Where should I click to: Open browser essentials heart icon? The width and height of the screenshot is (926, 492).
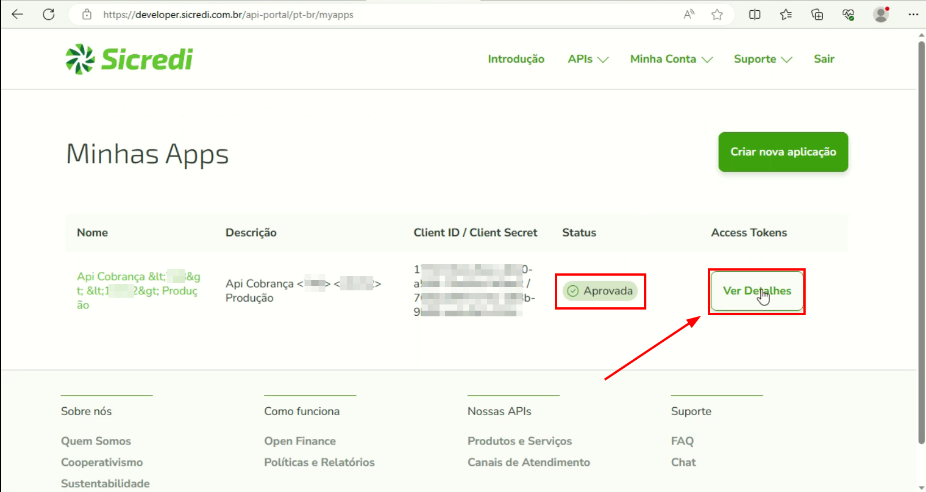[848, 15]
